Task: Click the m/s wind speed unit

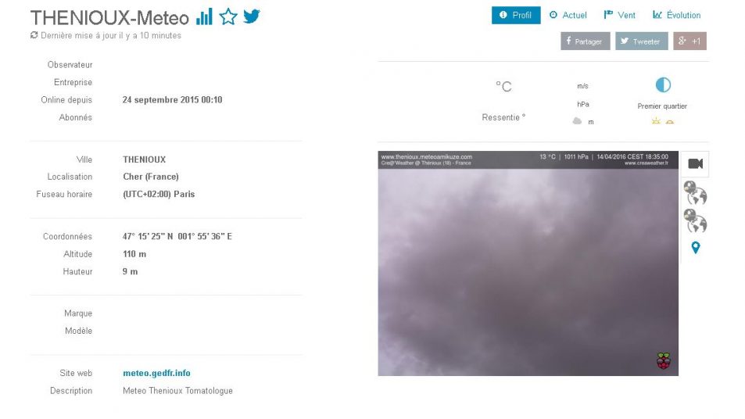Action: 582,86
